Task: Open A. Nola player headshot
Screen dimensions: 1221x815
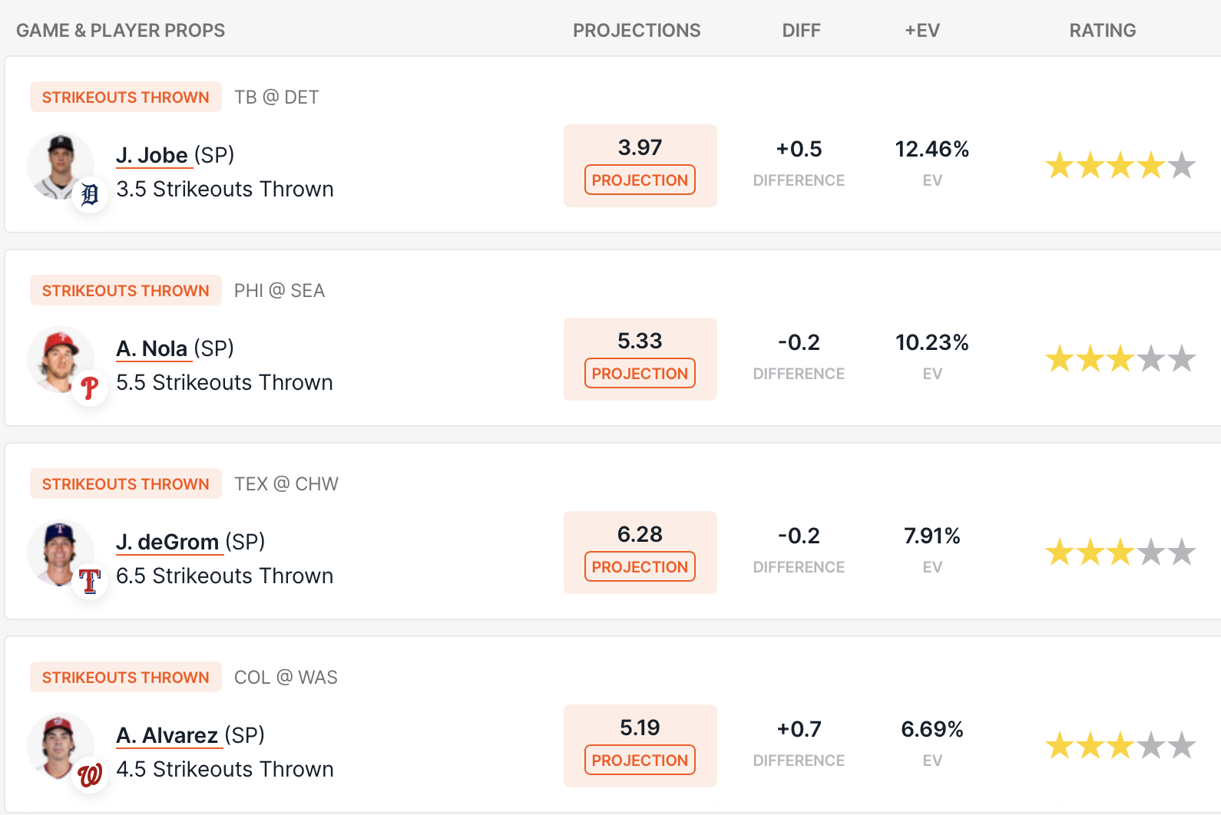Action: click(x=60, y=360)
